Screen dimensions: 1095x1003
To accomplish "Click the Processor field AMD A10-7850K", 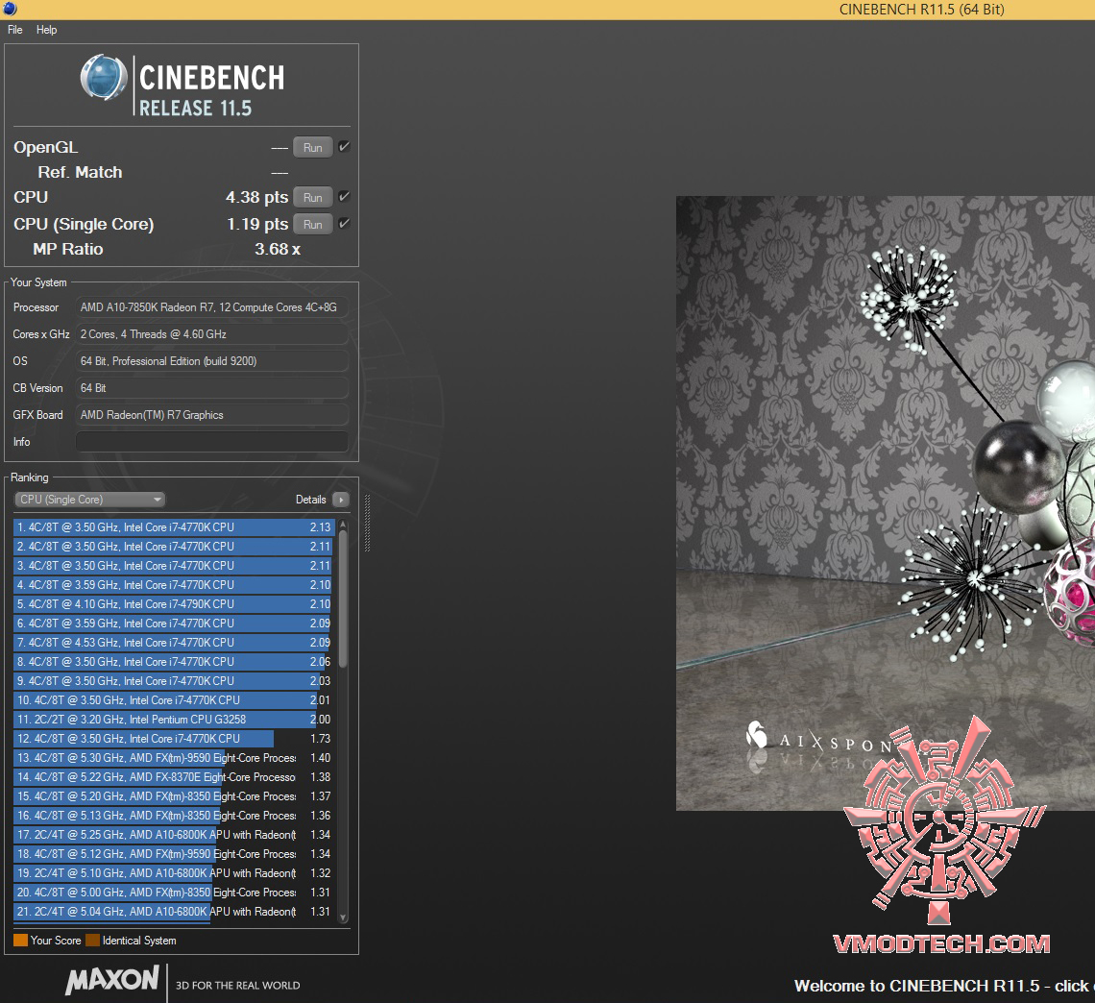I will [x=211, y=307].
